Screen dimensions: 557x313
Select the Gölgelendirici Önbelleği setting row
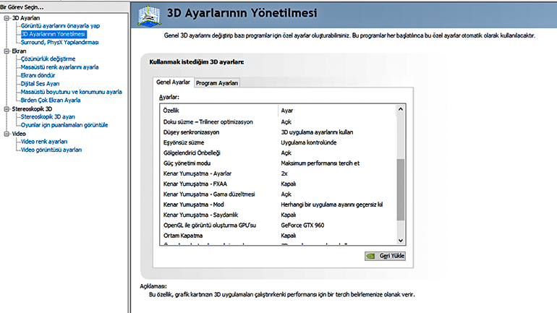(x=278, y=153)
